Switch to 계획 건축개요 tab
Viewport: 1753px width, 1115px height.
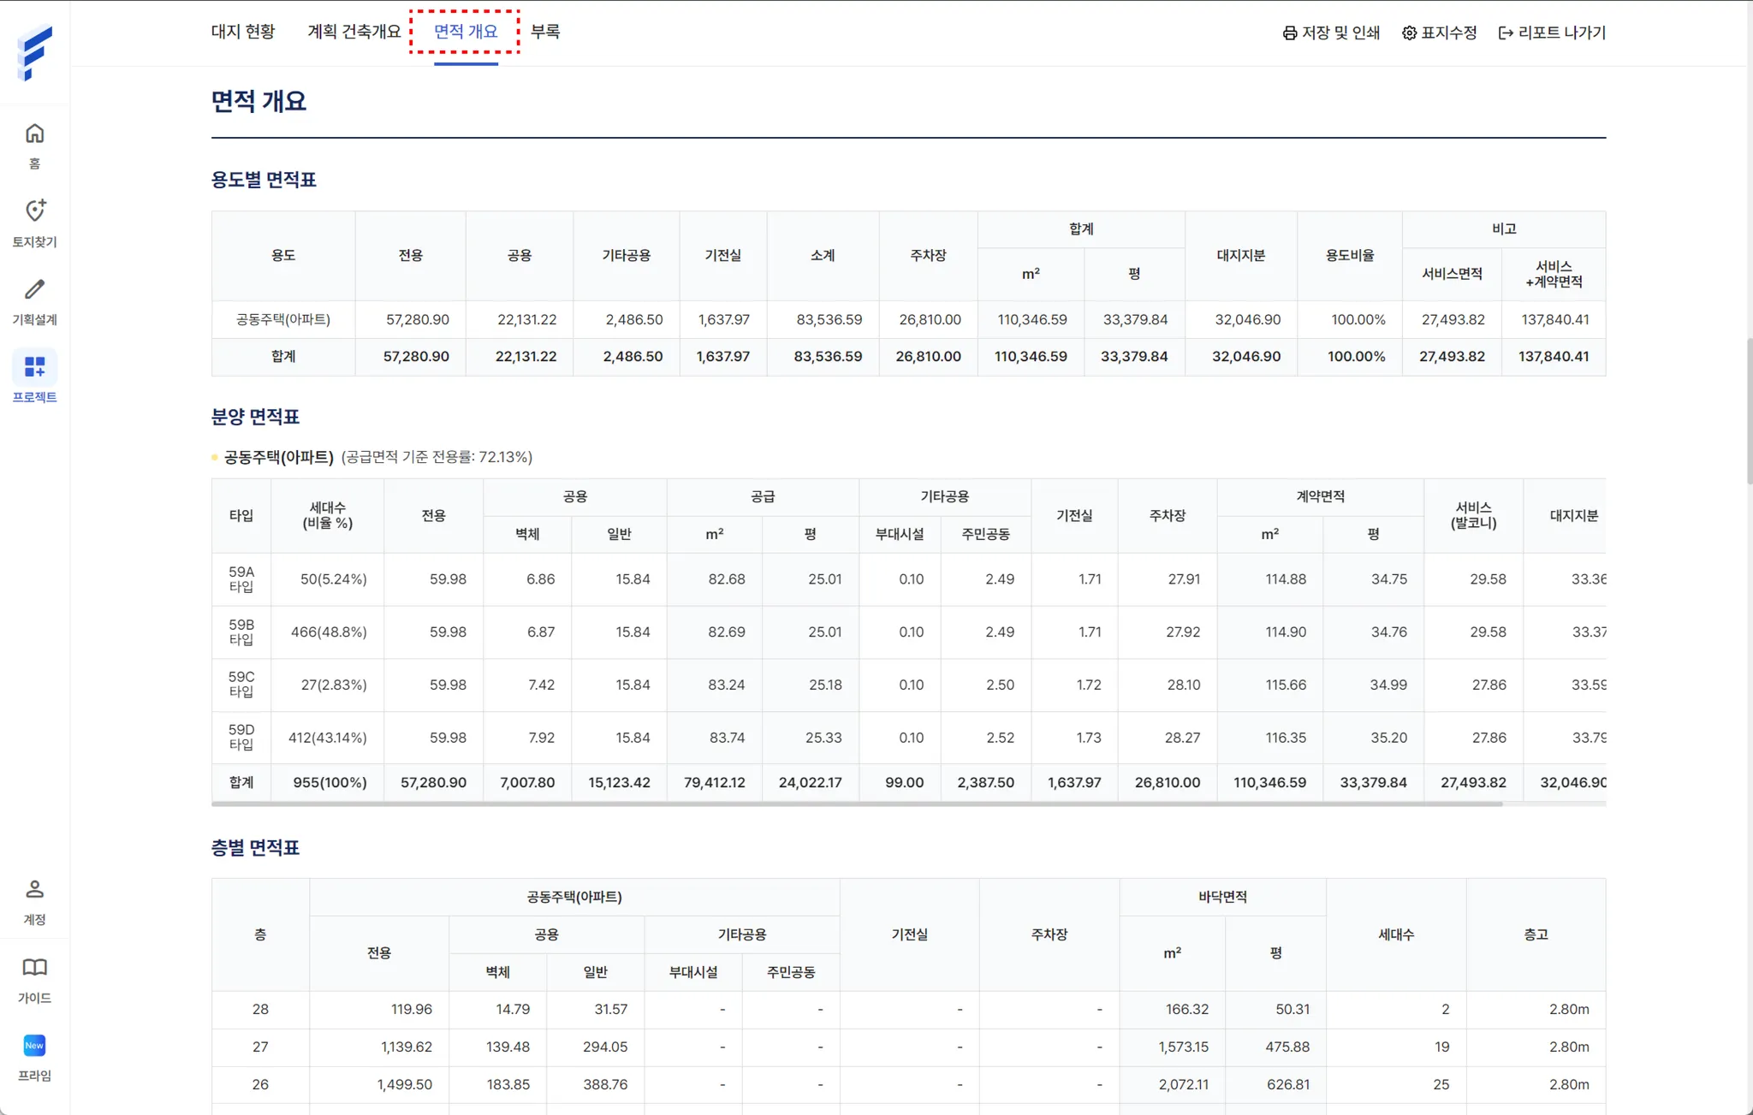[354, 32]
